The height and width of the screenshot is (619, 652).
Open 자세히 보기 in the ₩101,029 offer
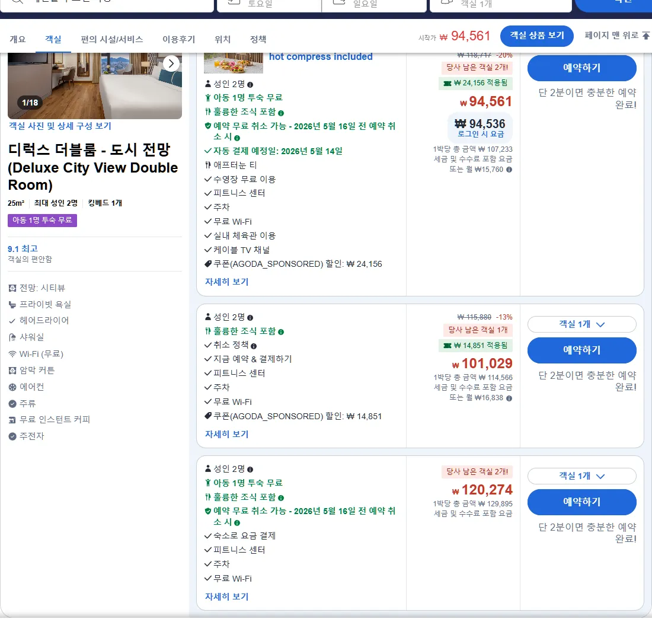pos(226,434)
